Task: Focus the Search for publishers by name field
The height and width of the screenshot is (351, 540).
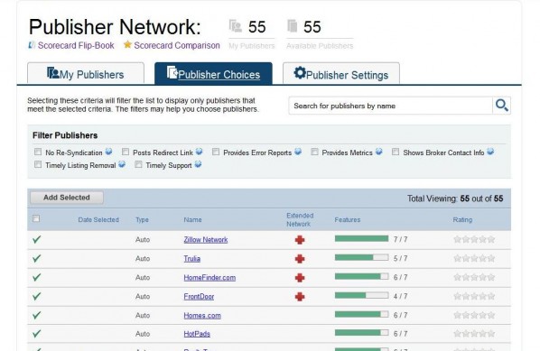Action: tap(390, 106)
